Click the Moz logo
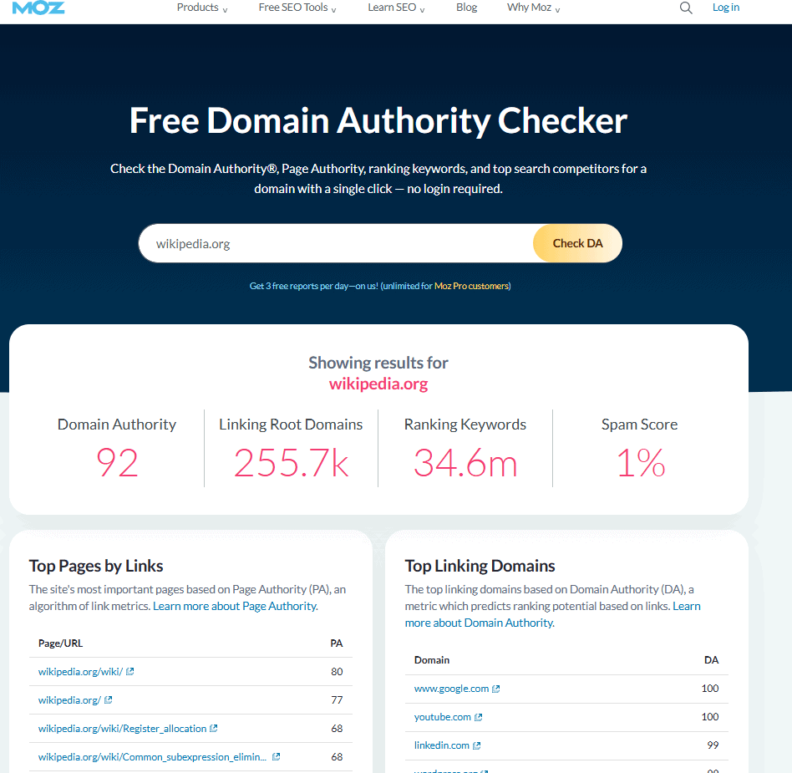The image size is (792, 773). click(x=38, y=8)
